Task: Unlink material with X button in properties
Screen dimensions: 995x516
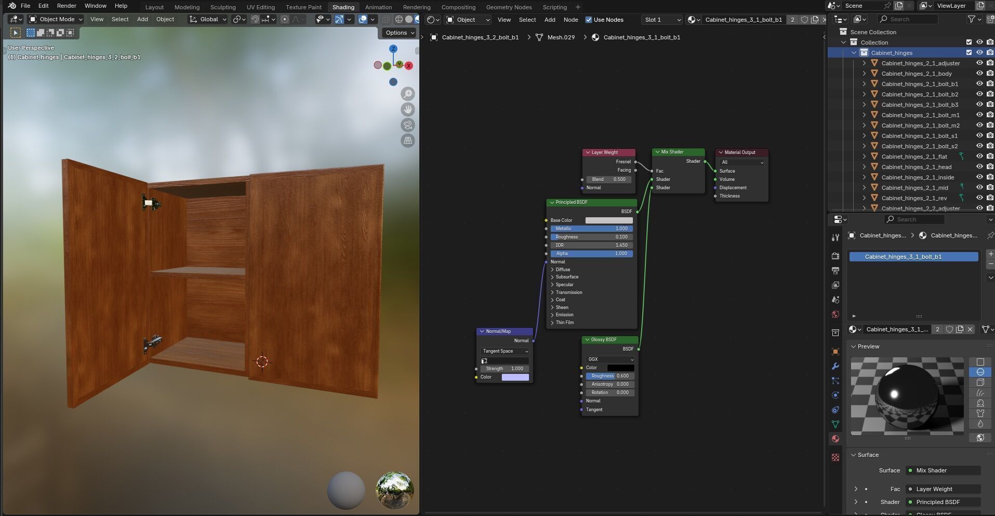Action: [x=970, y=329]
